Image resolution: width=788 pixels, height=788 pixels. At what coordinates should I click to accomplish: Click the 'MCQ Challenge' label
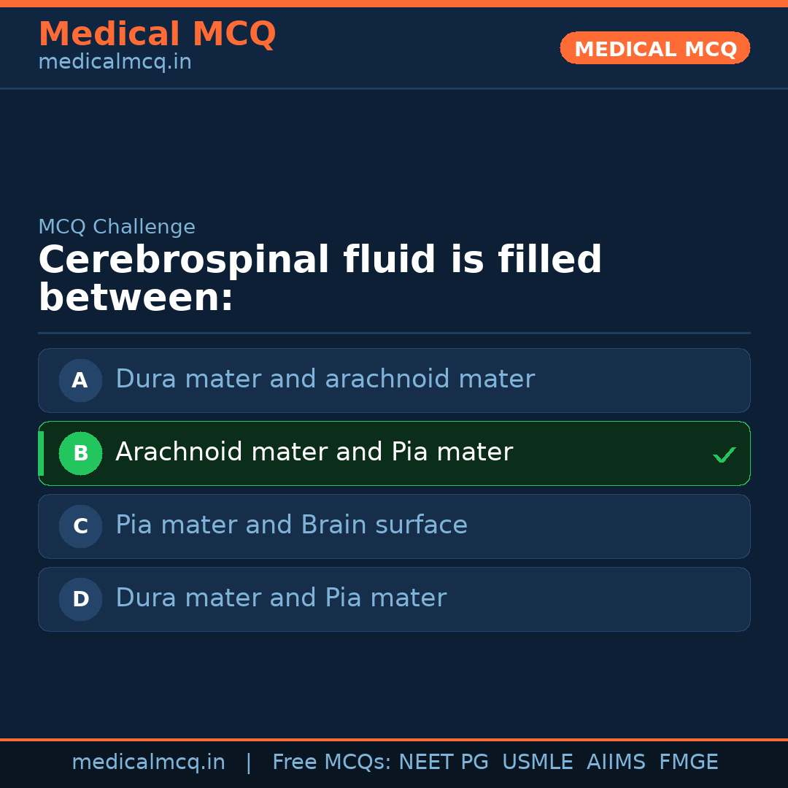pos(117,227)
